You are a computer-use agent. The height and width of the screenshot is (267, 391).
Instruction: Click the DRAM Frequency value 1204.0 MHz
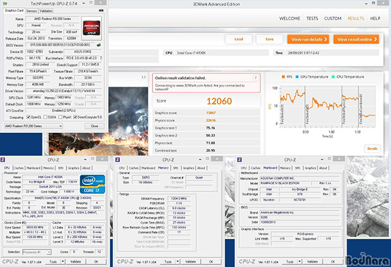tap(179, 199)
